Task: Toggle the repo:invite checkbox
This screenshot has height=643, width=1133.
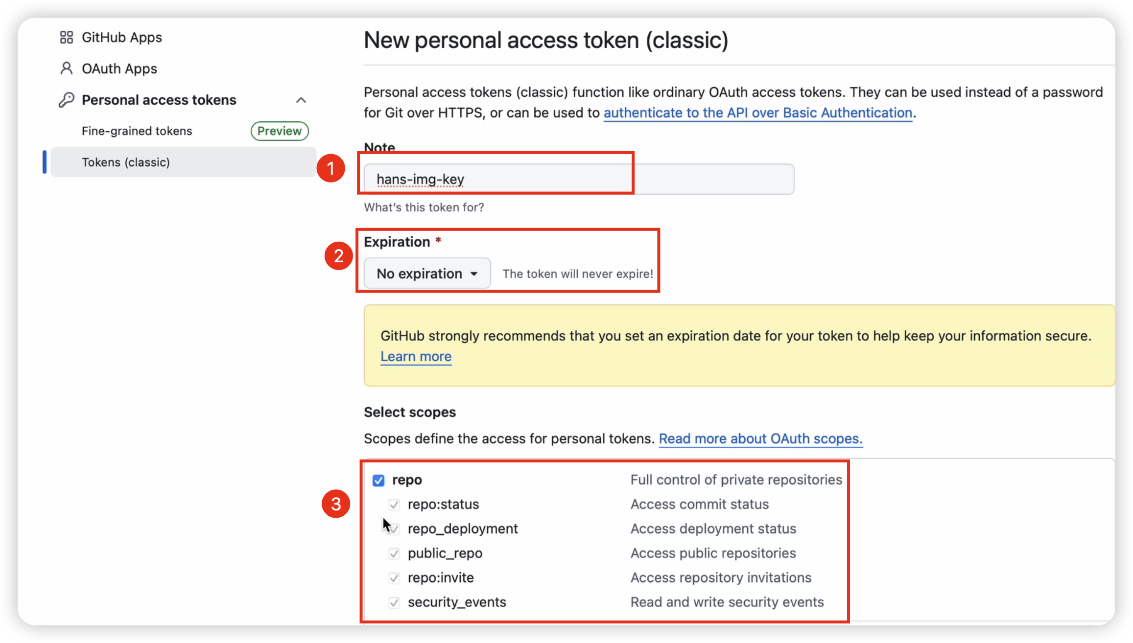Action: (394, 578)
